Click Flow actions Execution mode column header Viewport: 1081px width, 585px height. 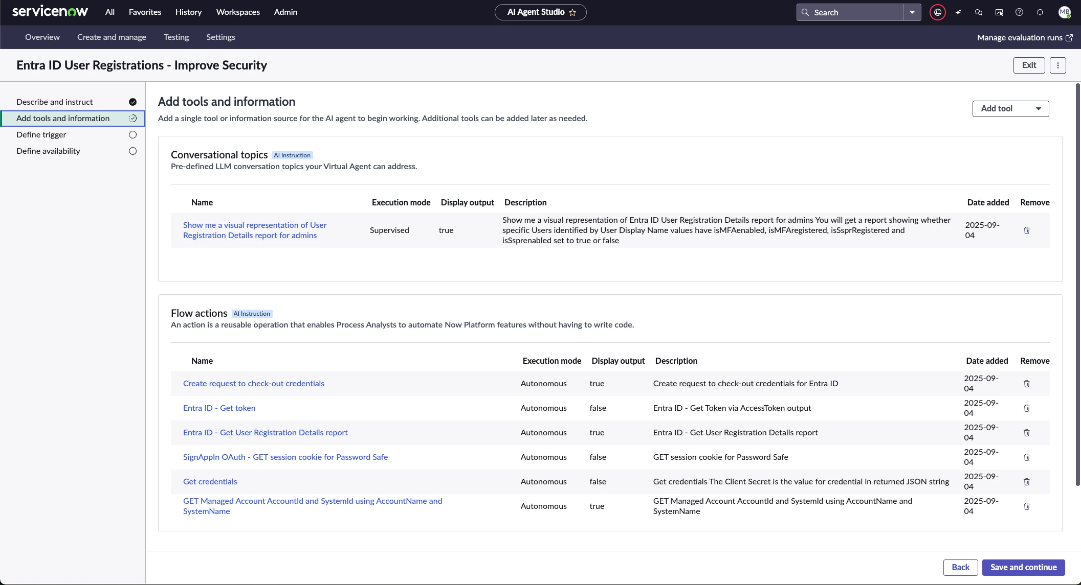coord(551,361)
